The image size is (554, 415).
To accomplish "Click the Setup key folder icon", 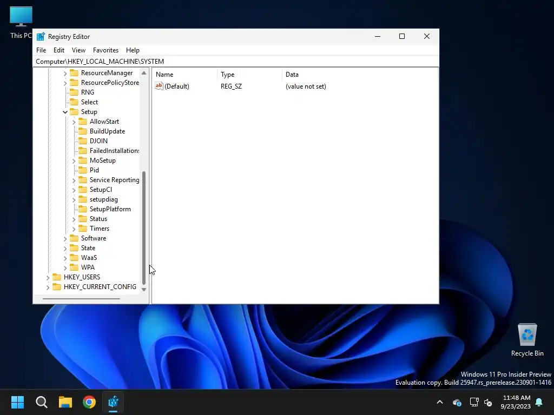I will pos(74,111).
